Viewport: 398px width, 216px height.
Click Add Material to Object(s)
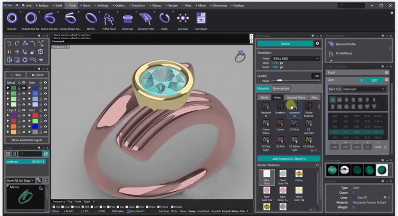point(288,159)
